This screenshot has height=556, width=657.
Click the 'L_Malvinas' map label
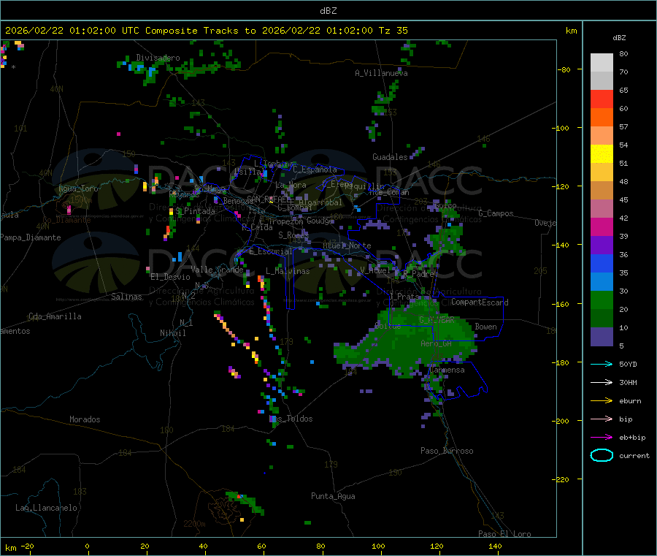(288, 271)
